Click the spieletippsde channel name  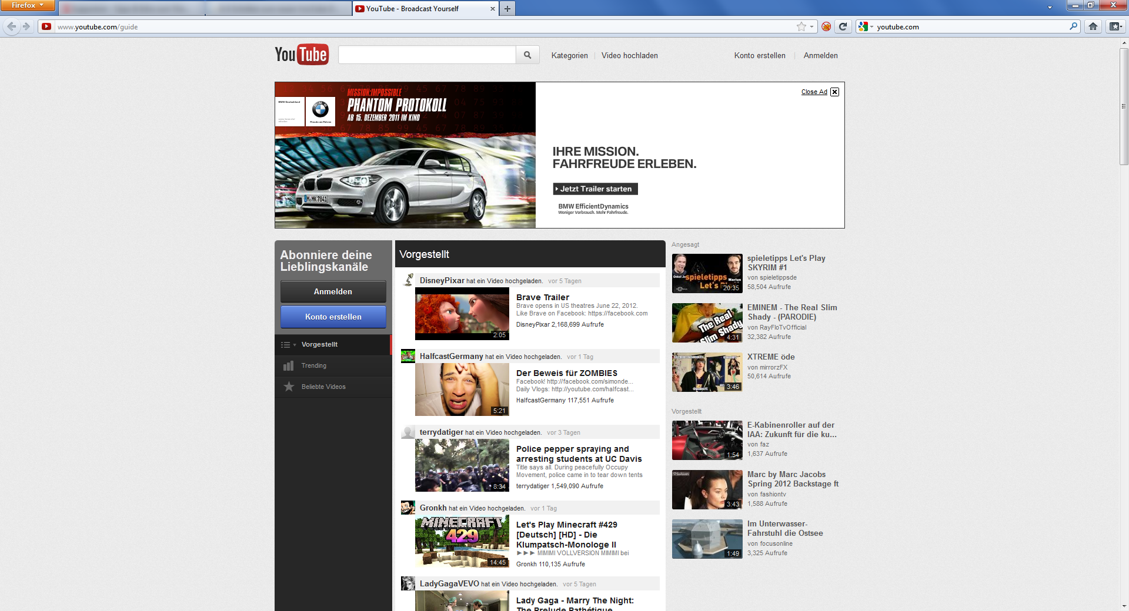pos(778,277)
